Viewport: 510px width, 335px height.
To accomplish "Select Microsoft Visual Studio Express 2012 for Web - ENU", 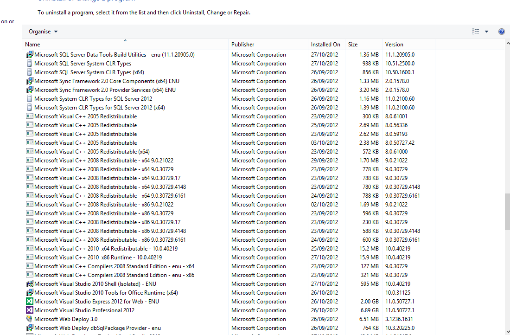I will point(96,302).
